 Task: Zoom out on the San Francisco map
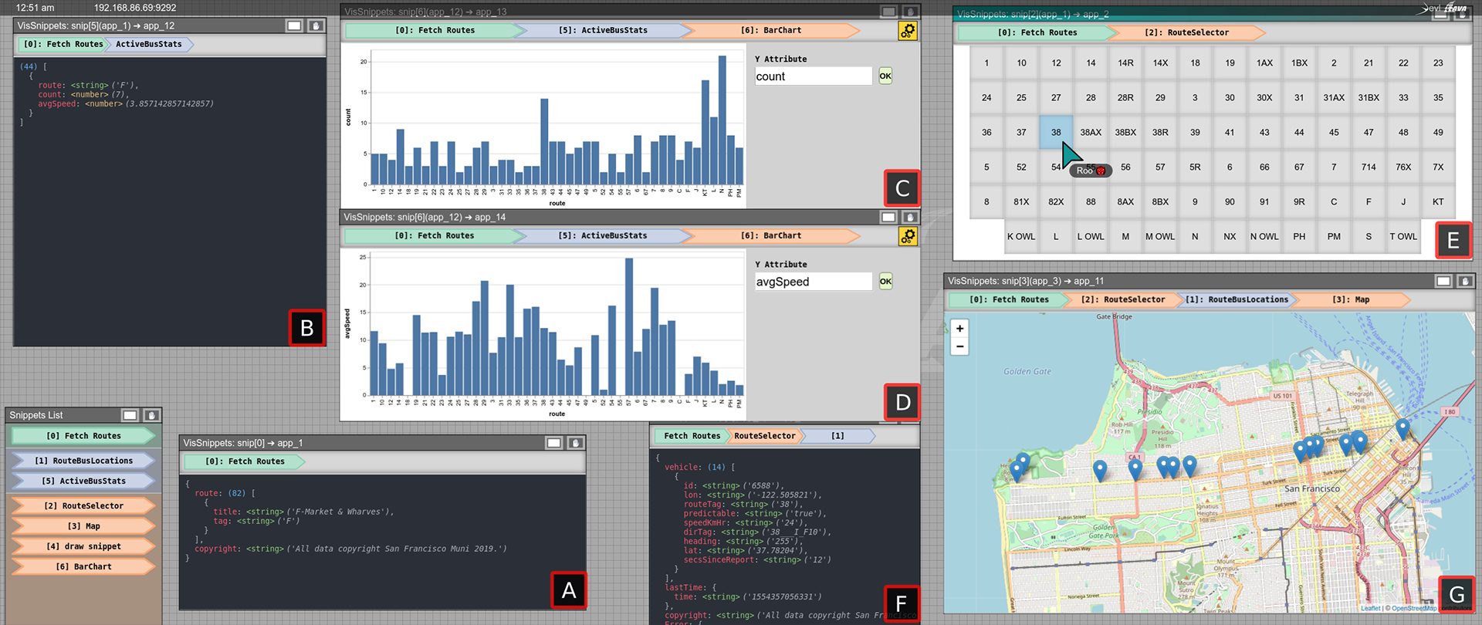point(959,346)
